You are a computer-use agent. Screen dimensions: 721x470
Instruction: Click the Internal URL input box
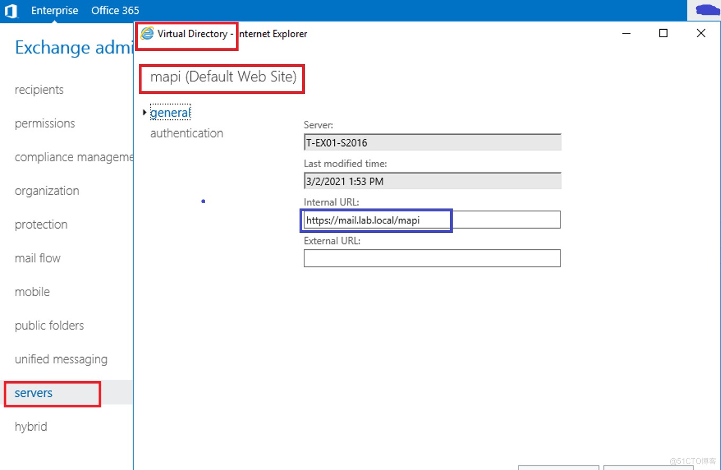coord(432,220)
